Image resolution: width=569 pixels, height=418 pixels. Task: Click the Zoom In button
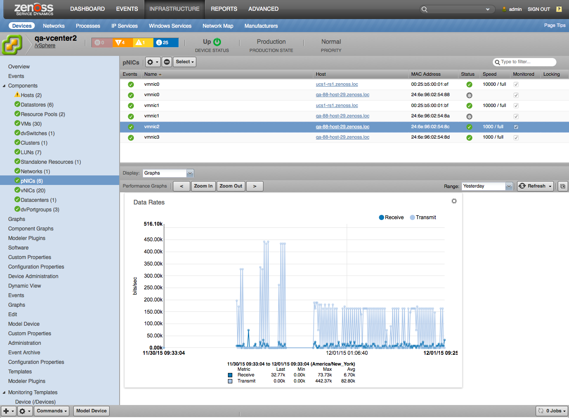click(203, 186)
